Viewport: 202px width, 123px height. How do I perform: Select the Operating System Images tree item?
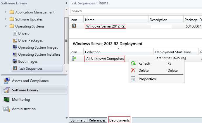(38, 47)
